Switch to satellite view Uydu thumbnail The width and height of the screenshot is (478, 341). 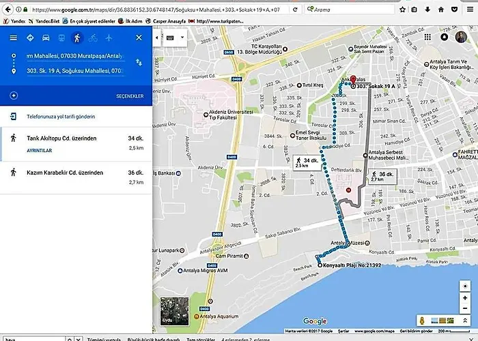click(x=175, y=311)
